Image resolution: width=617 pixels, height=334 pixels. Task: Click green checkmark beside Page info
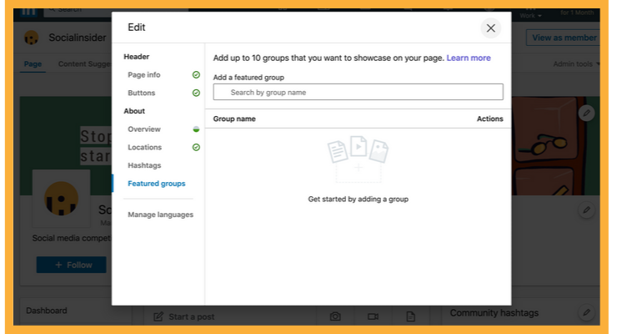[x=196, y=75]
